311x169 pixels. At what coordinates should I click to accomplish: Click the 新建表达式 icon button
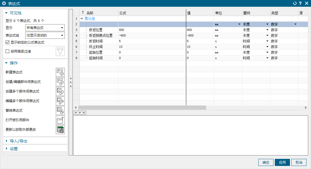(60, 72)
